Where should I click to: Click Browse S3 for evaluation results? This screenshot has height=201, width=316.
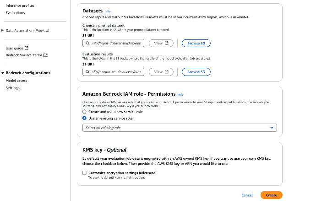click(196, 72)
